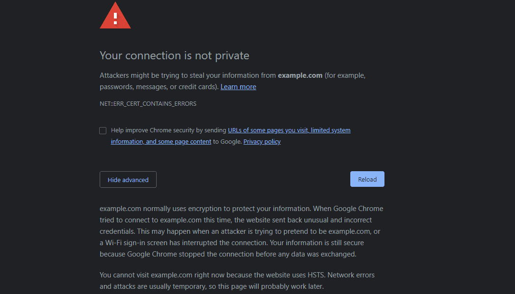Screen dimensions: 515x294
Task: Click the NET::ERR_CERT_CONTAINS_ERRORS error code
Action: [148, 103]
